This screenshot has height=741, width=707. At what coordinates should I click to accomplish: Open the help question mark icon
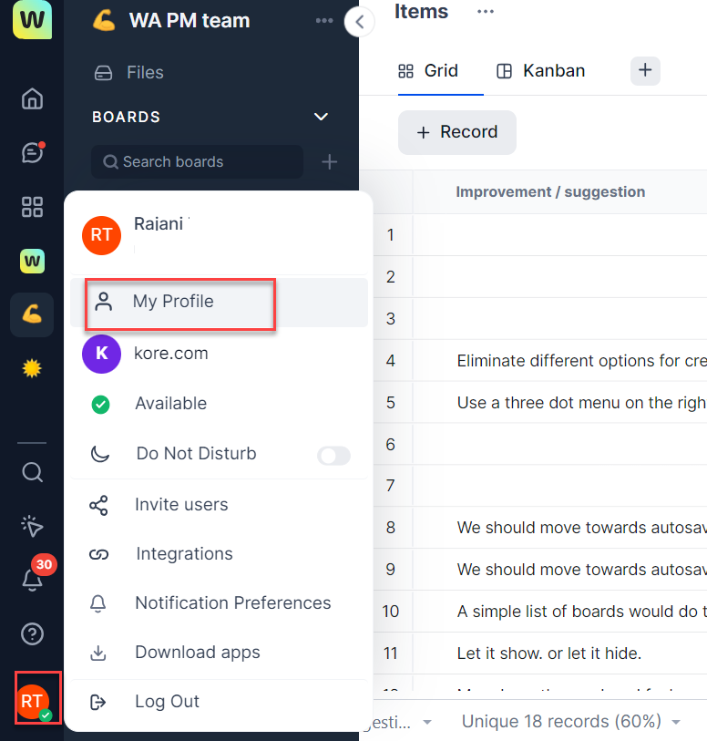pyautogui.click(x=32, y=633)
